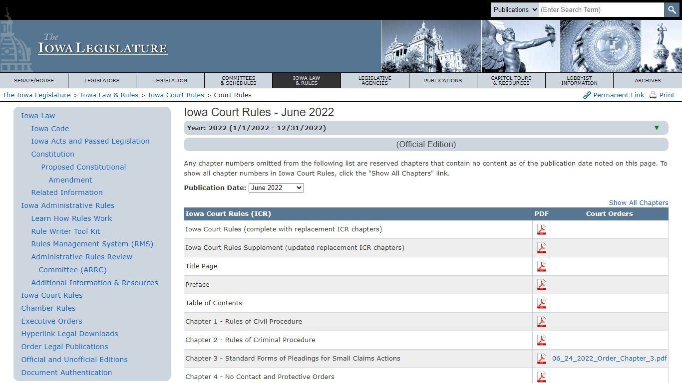Open PDF for Iowa Court Rules complete
The image size is (682, 383).
(542, 229)
